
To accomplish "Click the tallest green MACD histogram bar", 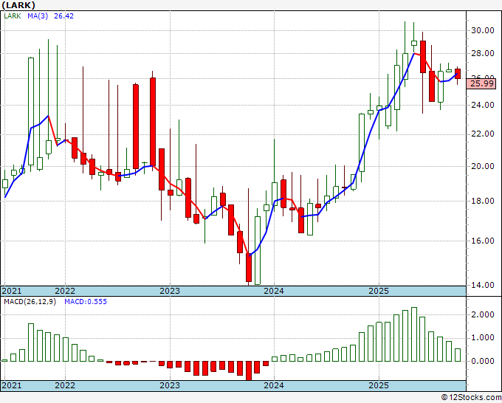I will click(414, 334).
